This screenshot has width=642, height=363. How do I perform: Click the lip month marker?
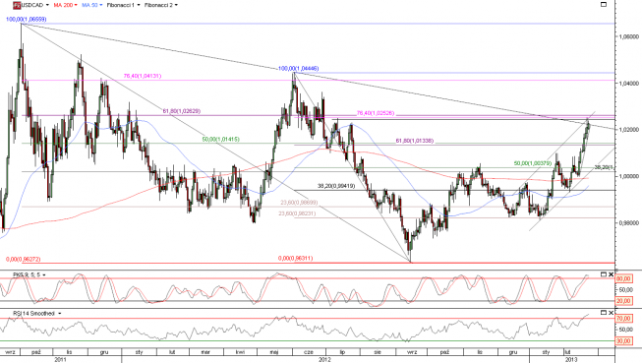343,352
